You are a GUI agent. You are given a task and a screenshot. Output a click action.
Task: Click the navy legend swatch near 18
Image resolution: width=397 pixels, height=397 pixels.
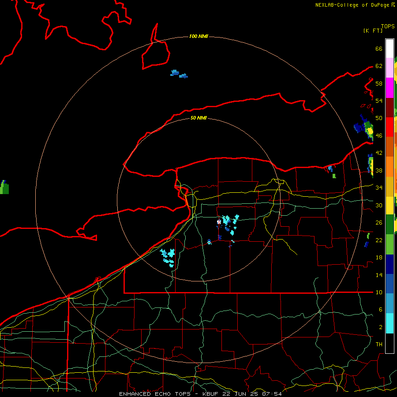(x=390, y=264)
